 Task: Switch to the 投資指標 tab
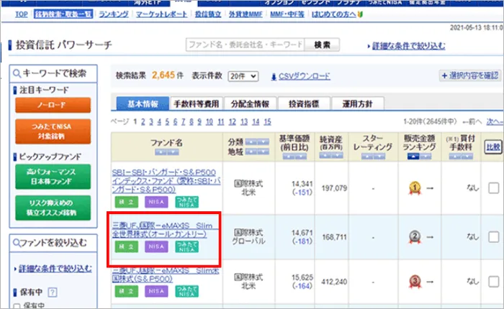pyautogui.click(x=304, y=103)
